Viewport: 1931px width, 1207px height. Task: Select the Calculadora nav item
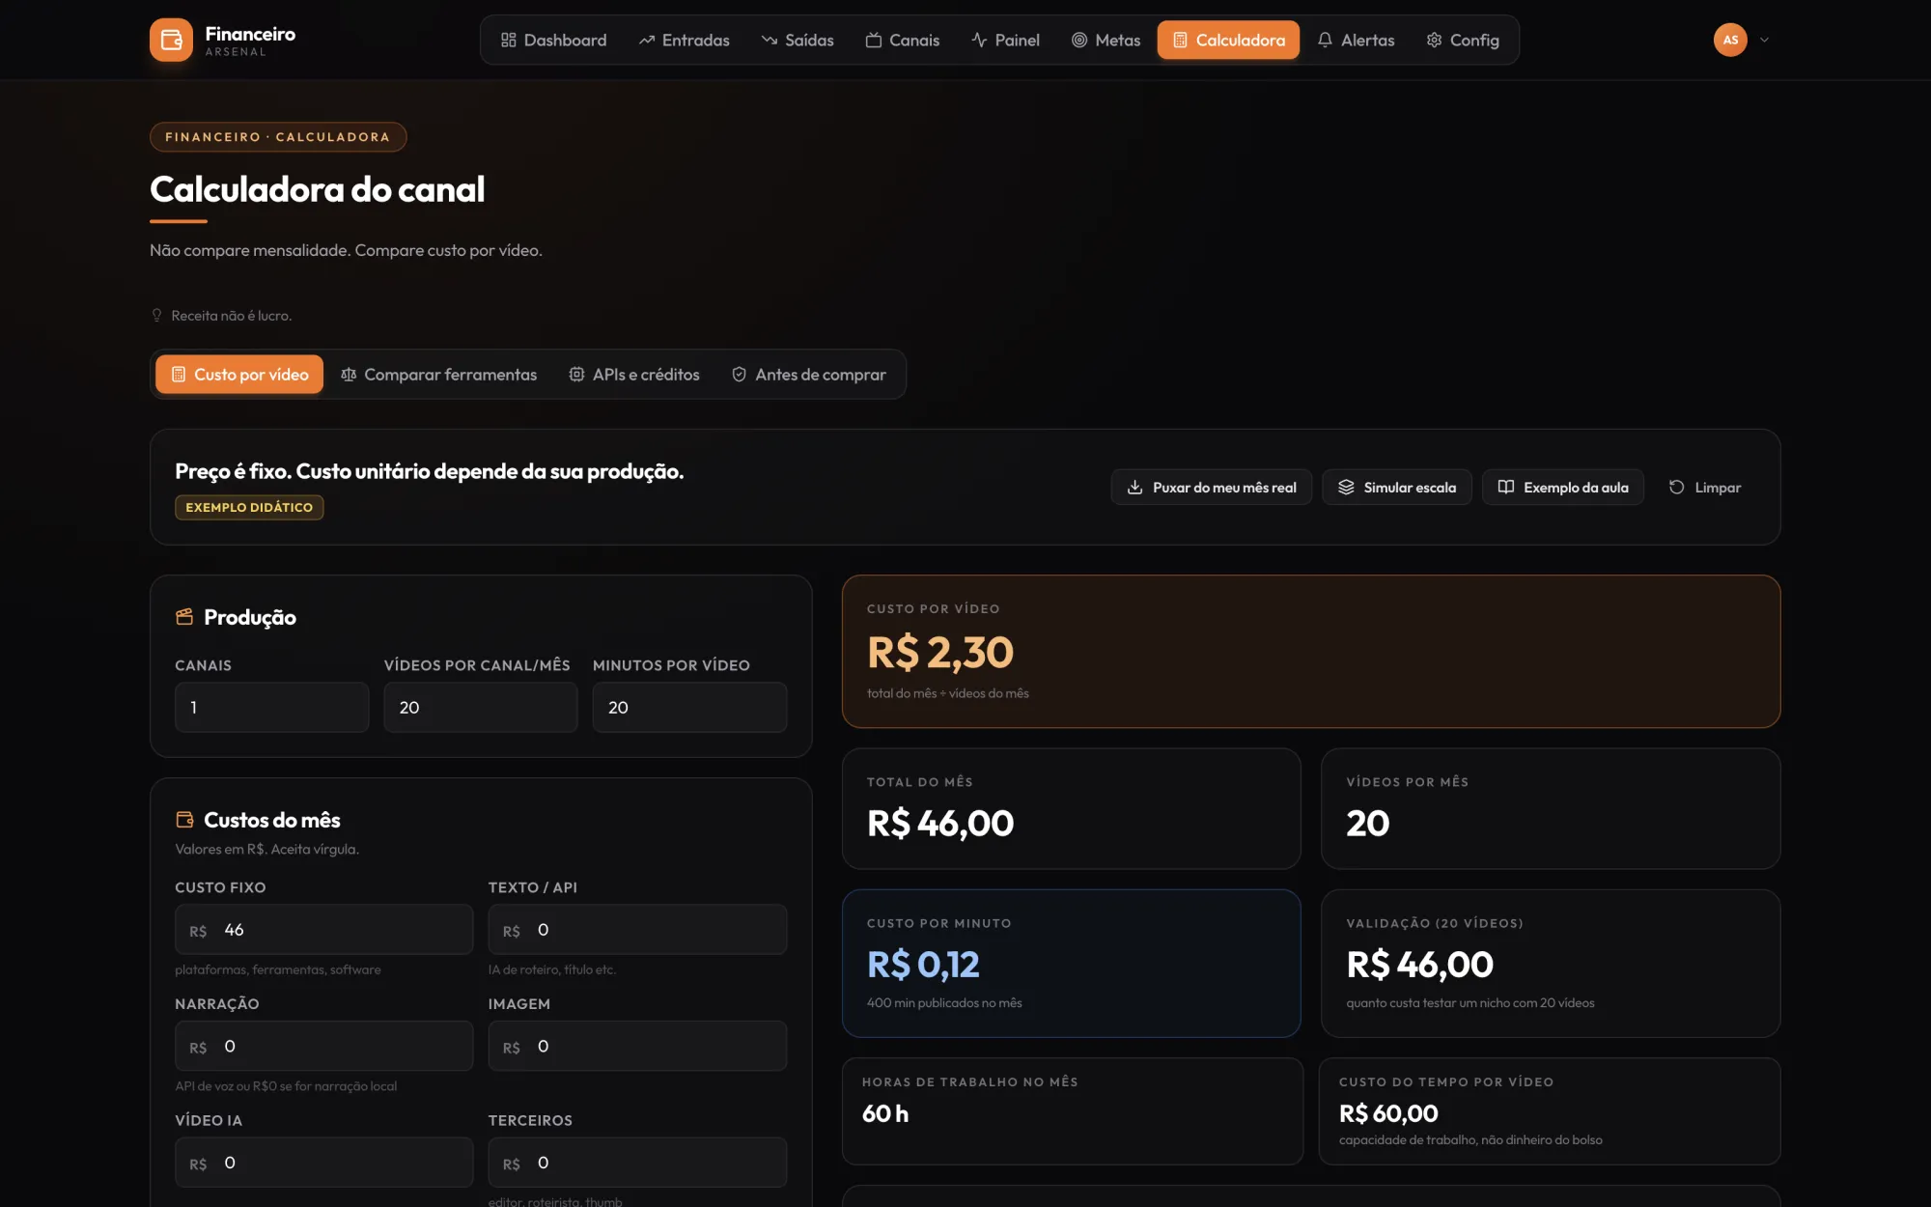(x=1229, y=40)
